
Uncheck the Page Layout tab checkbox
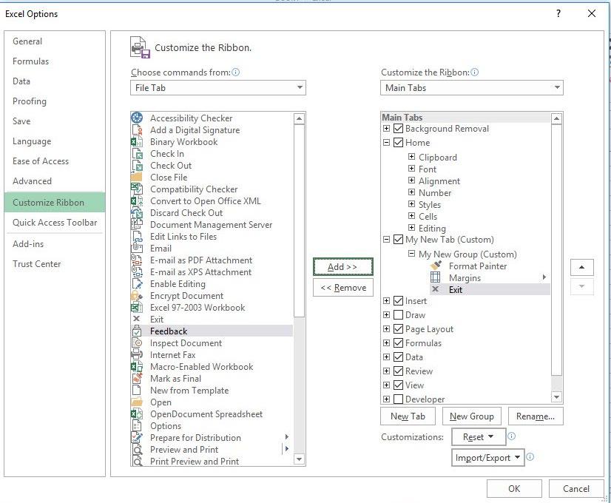(398, 329)
